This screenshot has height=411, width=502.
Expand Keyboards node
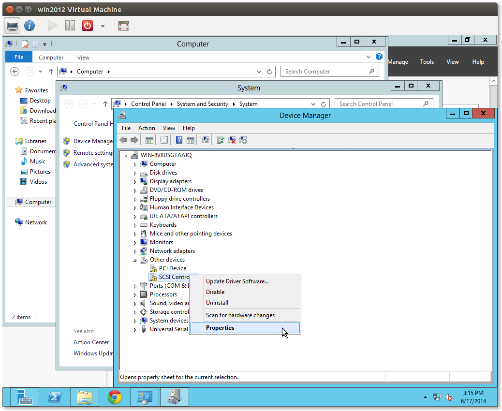click(135, 225)
